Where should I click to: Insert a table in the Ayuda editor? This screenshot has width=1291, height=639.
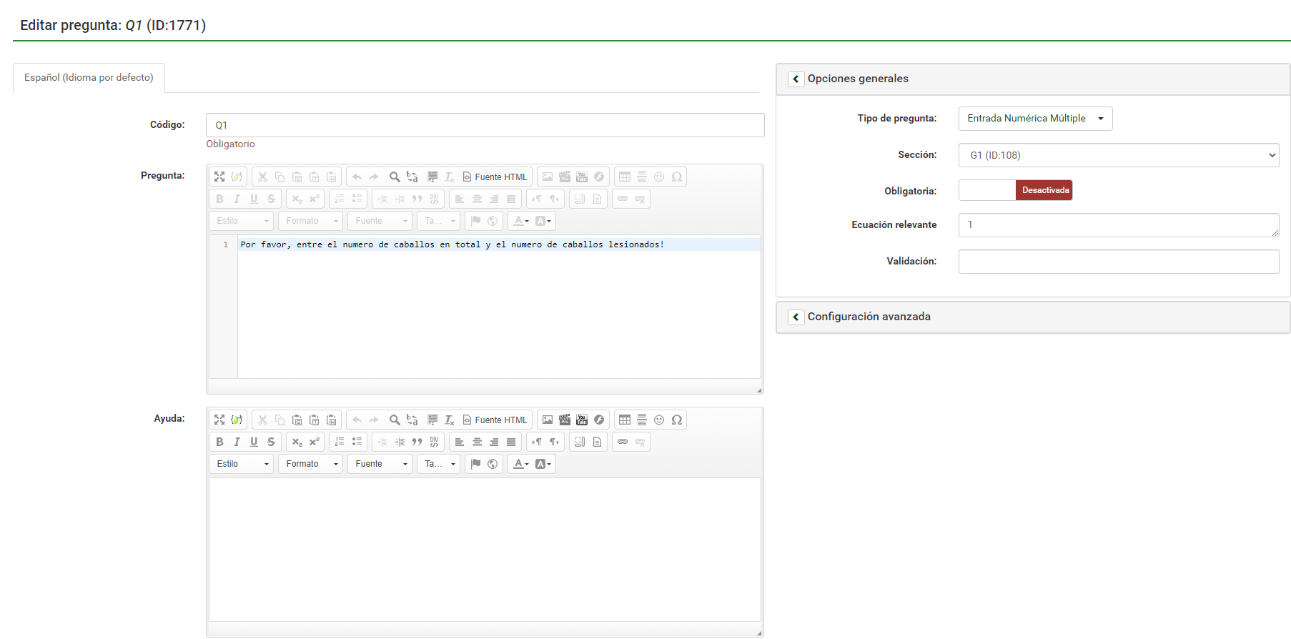625,420
